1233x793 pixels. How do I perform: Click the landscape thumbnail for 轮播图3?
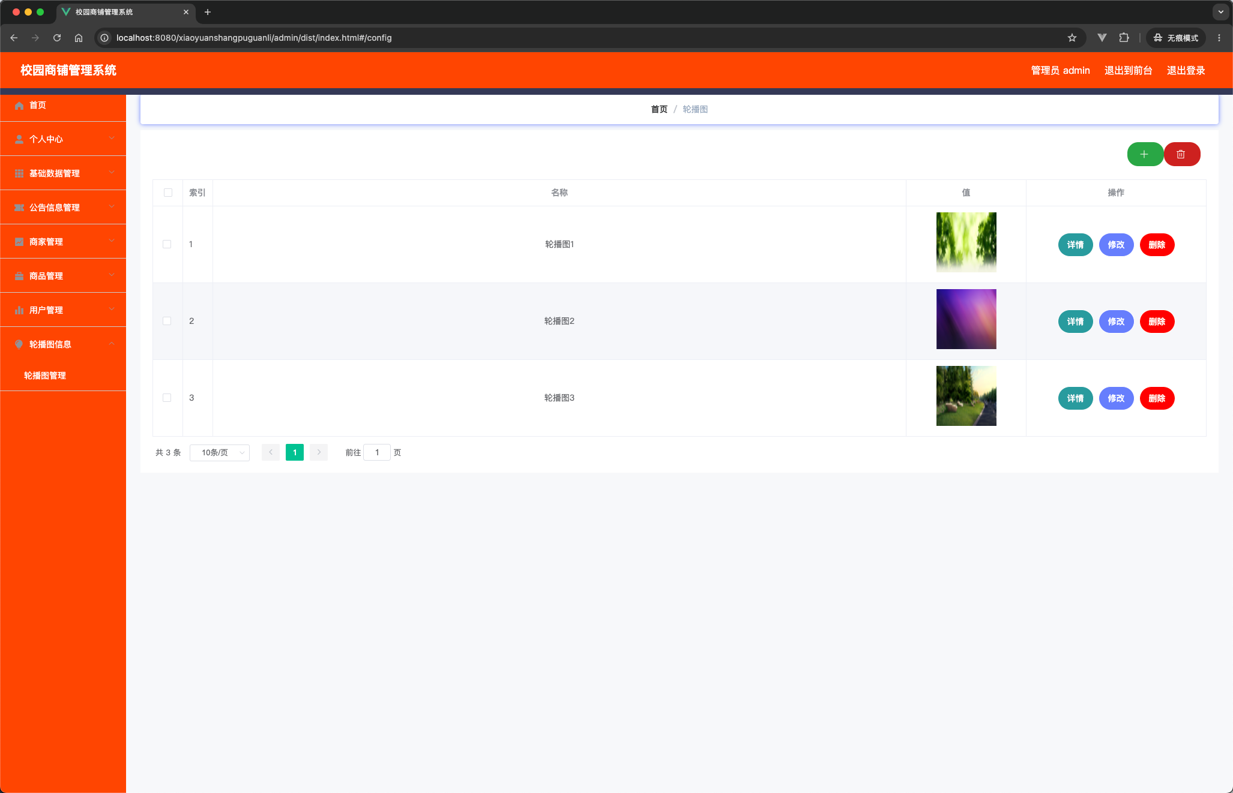[x=966, y=396]
